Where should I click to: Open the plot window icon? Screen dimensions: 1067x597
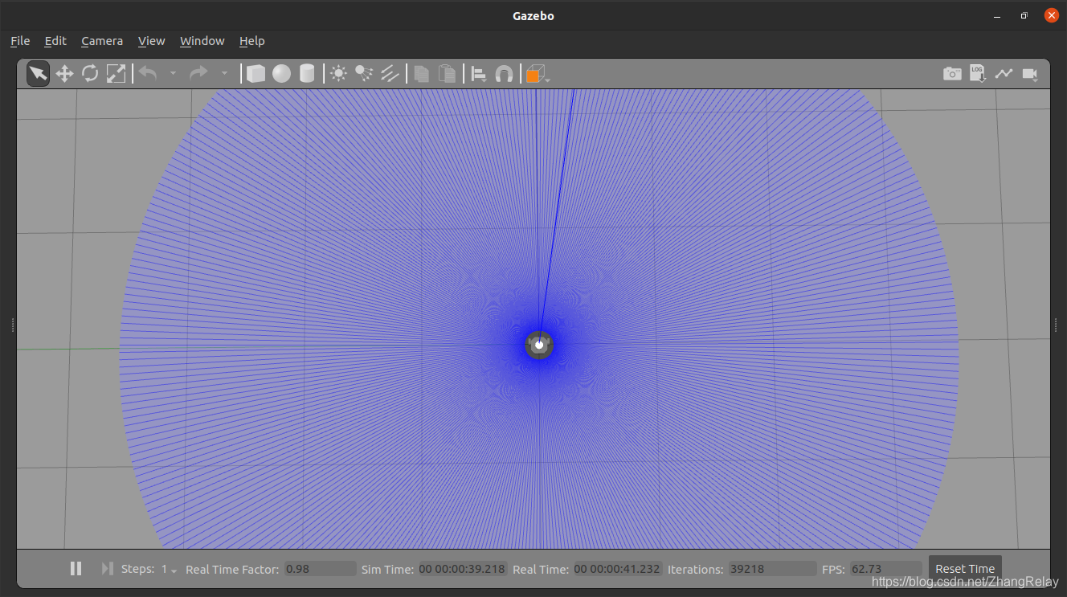[1004, 74]
